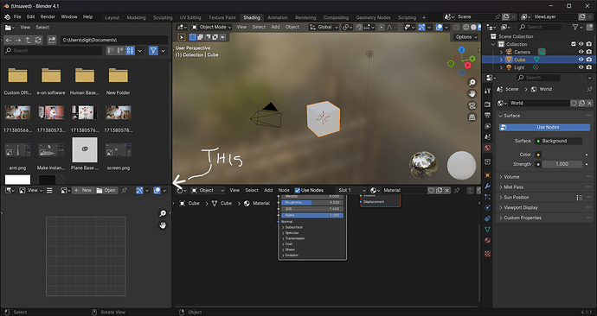Open the Render properties tab

pos(487,104)
